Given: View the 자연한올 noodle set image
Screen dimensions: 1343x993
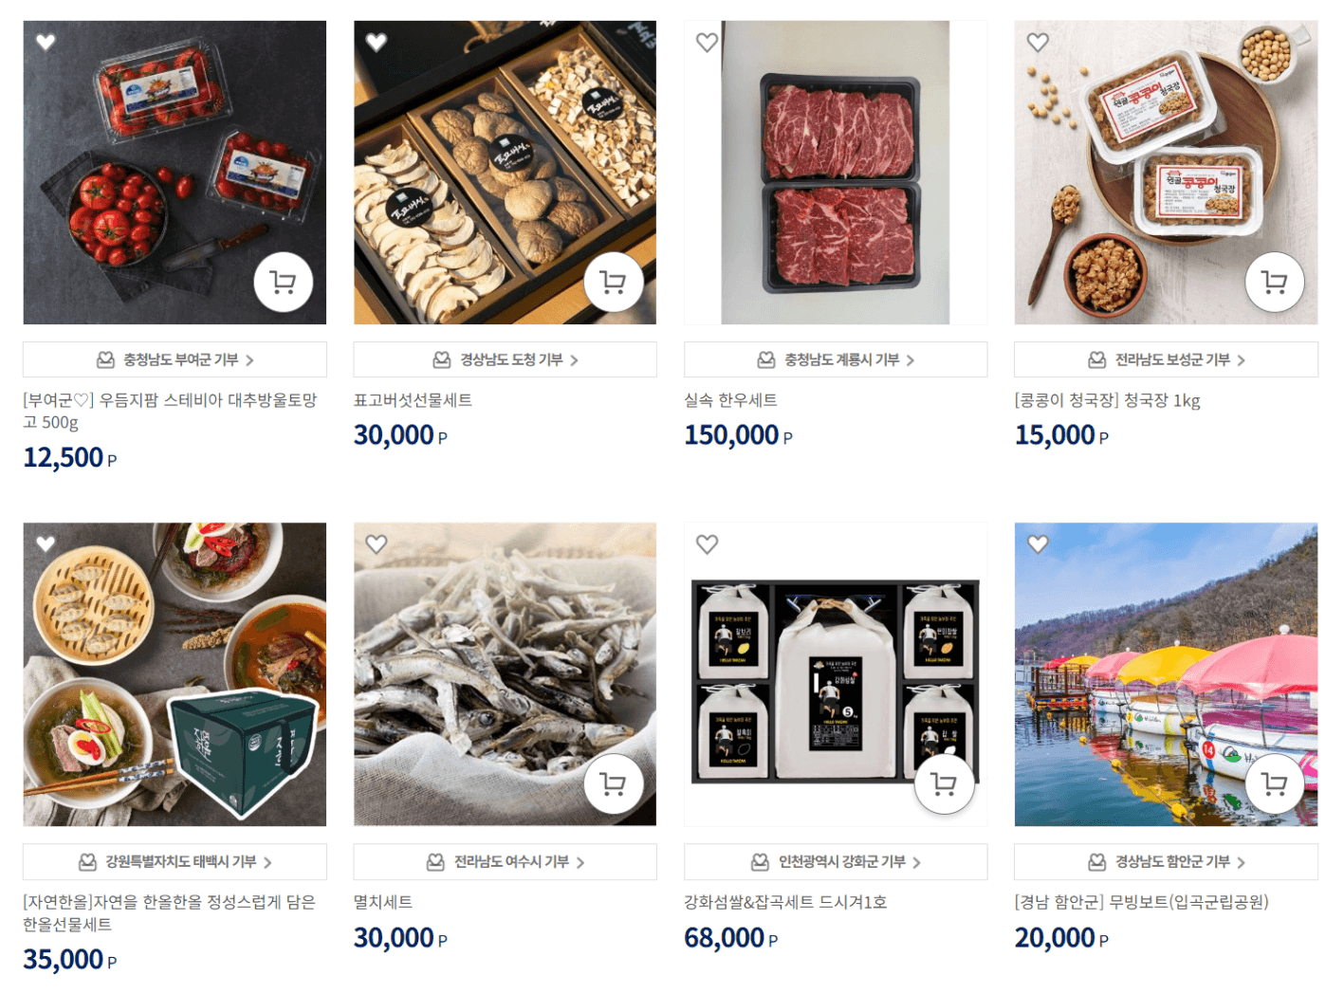Looking at the screenshot, I should coord(175,674).
